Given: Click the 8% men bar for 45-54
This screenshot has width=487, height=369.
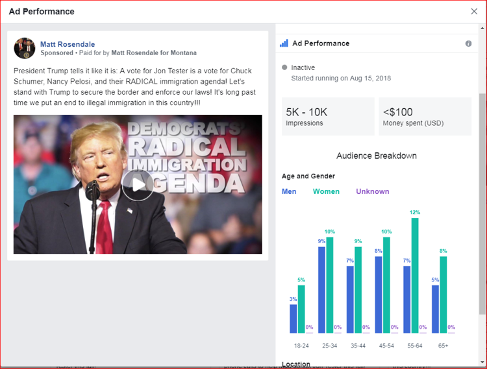Looking at the screenshot, I should click(x=379, y=295).
